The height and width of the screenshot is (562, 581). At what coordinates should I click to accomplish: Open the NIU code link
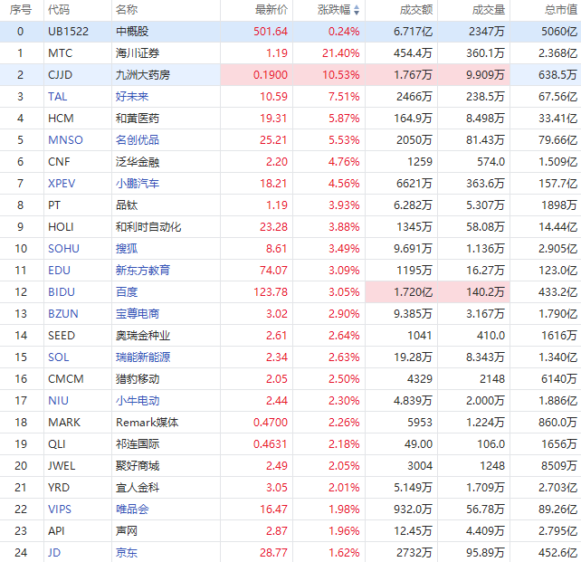point(58,401)
